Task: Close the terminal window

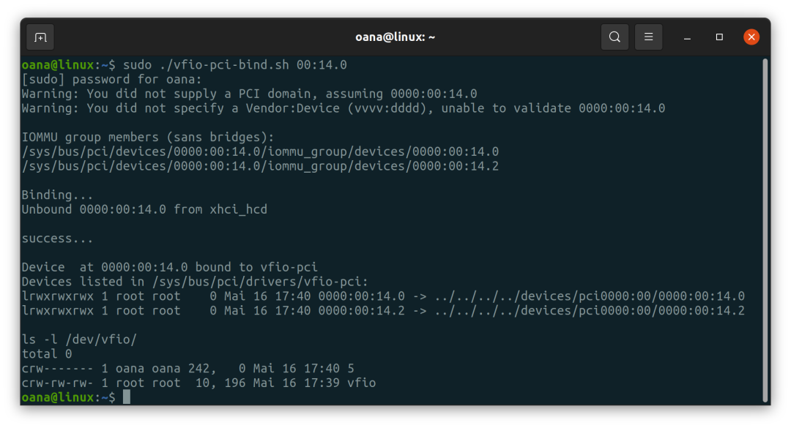Action: pyautogui.click(x=751, y=37)
